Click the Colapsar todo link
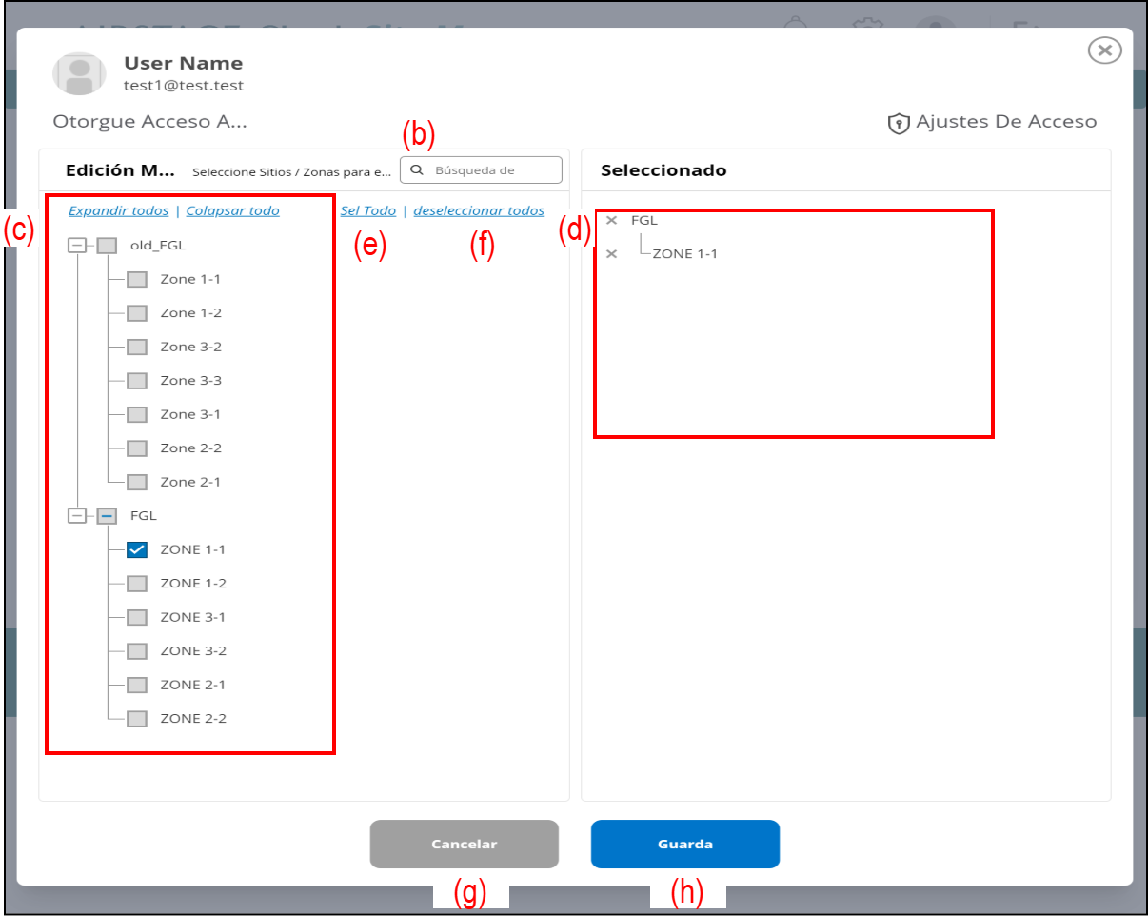 [232, 211]
